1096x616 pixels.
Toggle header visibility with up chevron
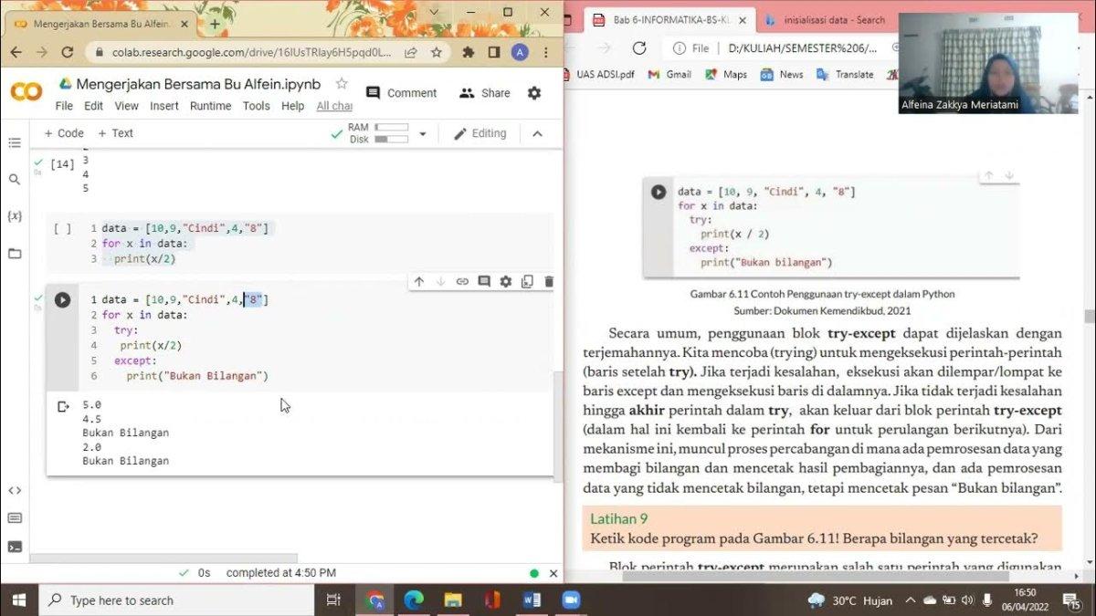tap(537, 134)
